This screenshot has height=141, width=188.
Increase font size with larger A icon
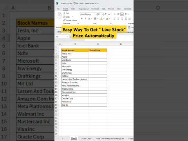click(x=105, y=14)
